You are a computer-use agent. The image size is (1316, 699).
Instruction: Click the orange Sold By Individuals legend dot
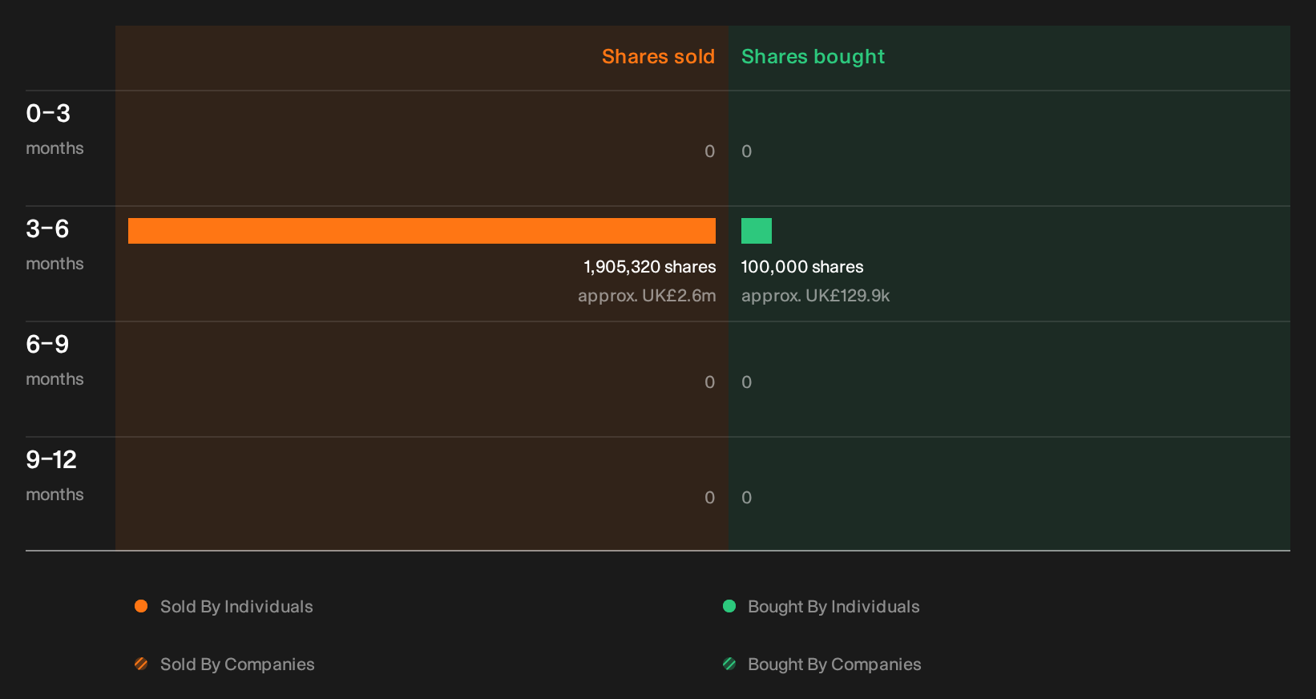pos(141,606)
